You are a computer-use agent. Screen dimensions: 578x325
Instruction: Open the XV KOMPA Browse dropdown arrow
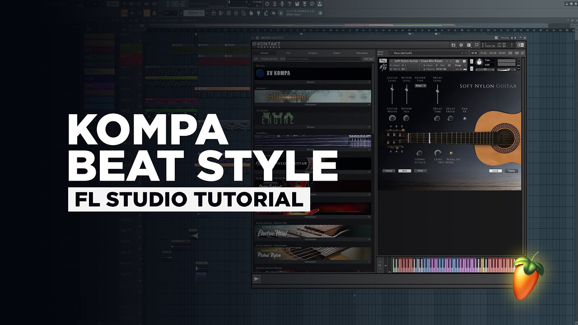point(369,82)
